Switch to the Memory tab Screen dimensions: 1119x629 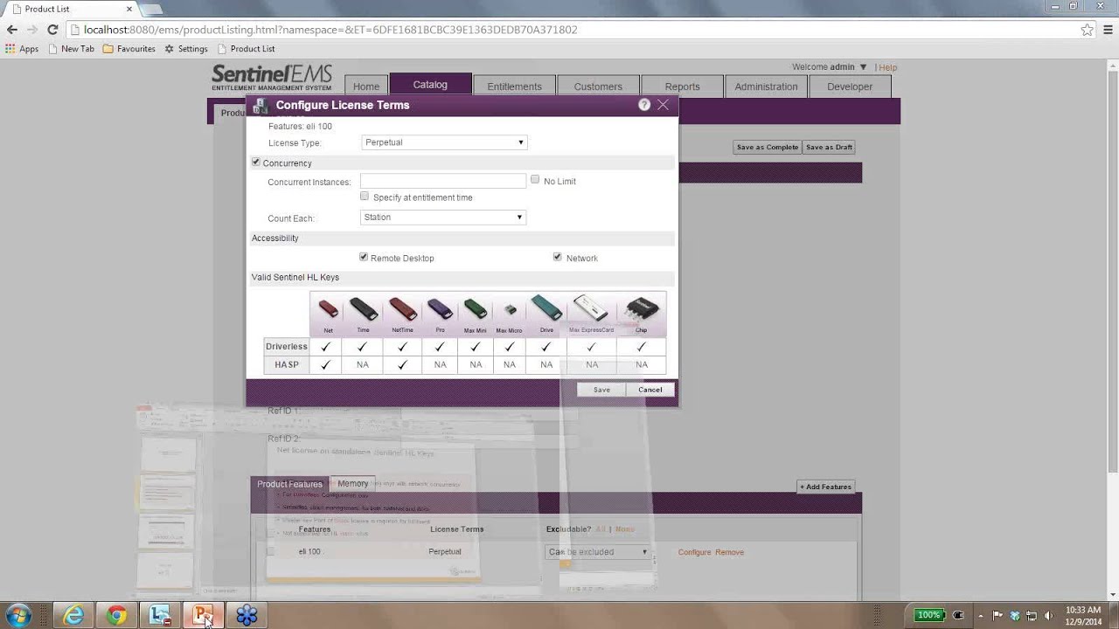click(353, 484)
